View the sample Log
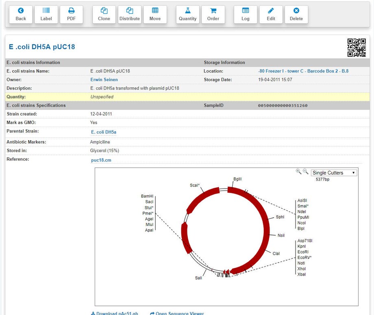 (x=246, y=15)
